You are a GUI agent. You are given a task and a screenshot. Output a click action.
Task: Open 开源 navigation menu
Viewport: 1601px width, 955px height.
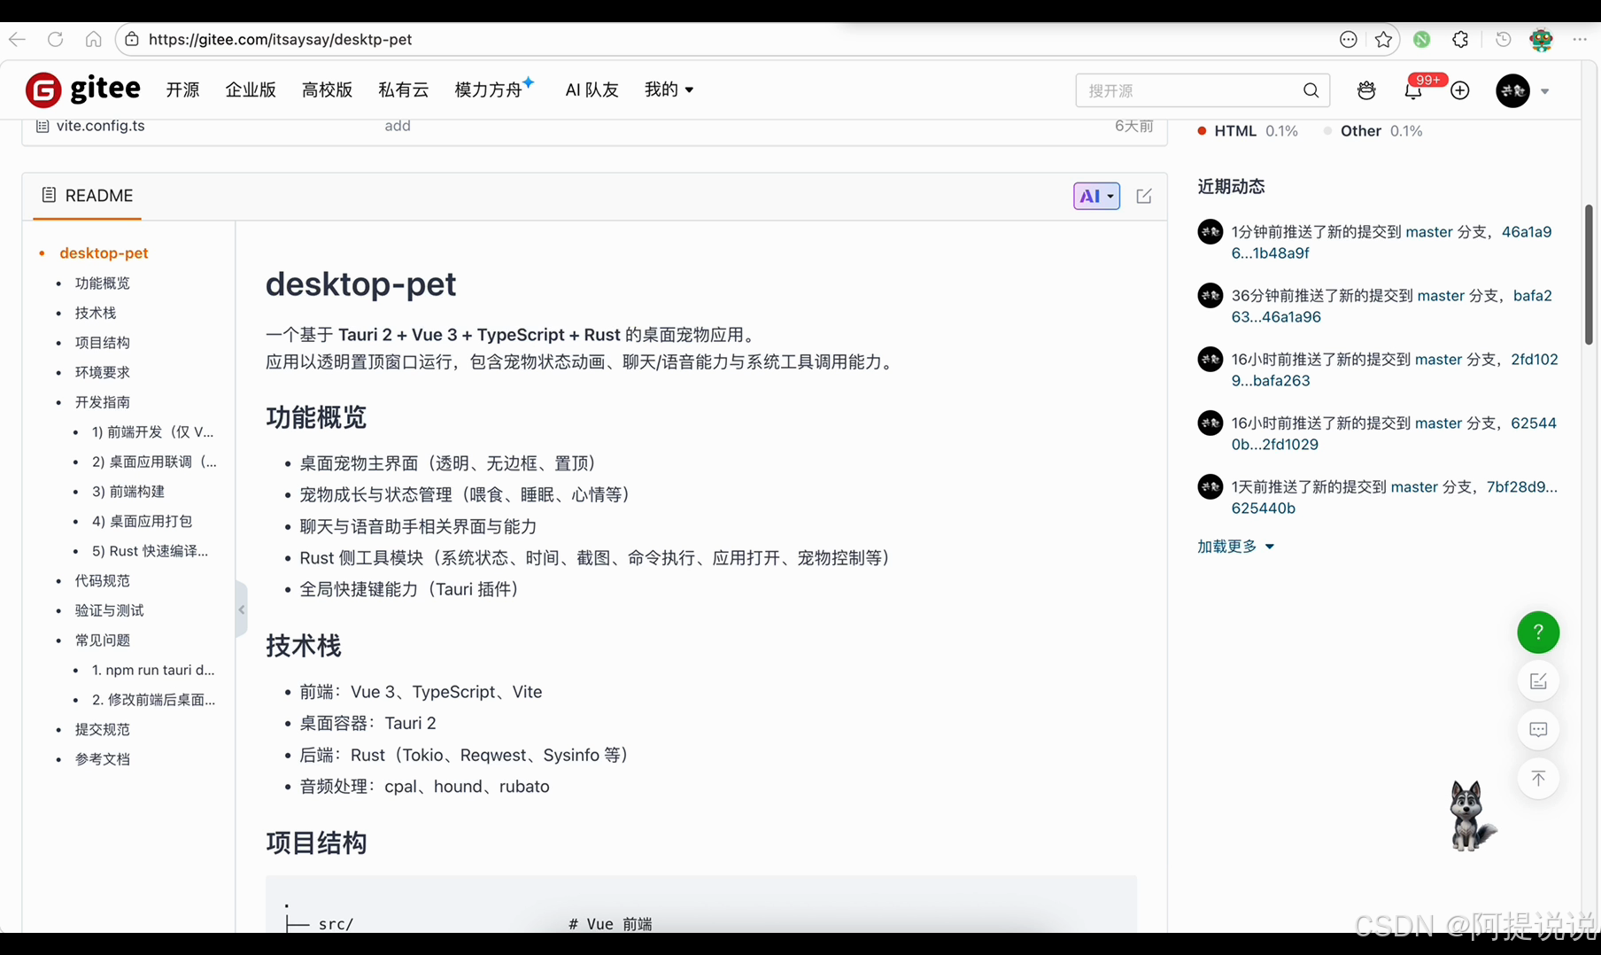pyautogui.click(x=183, y=89)
